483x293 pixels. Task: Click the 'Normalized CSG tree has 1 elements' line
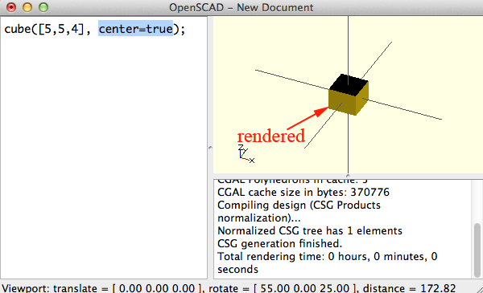pos(310,230)
